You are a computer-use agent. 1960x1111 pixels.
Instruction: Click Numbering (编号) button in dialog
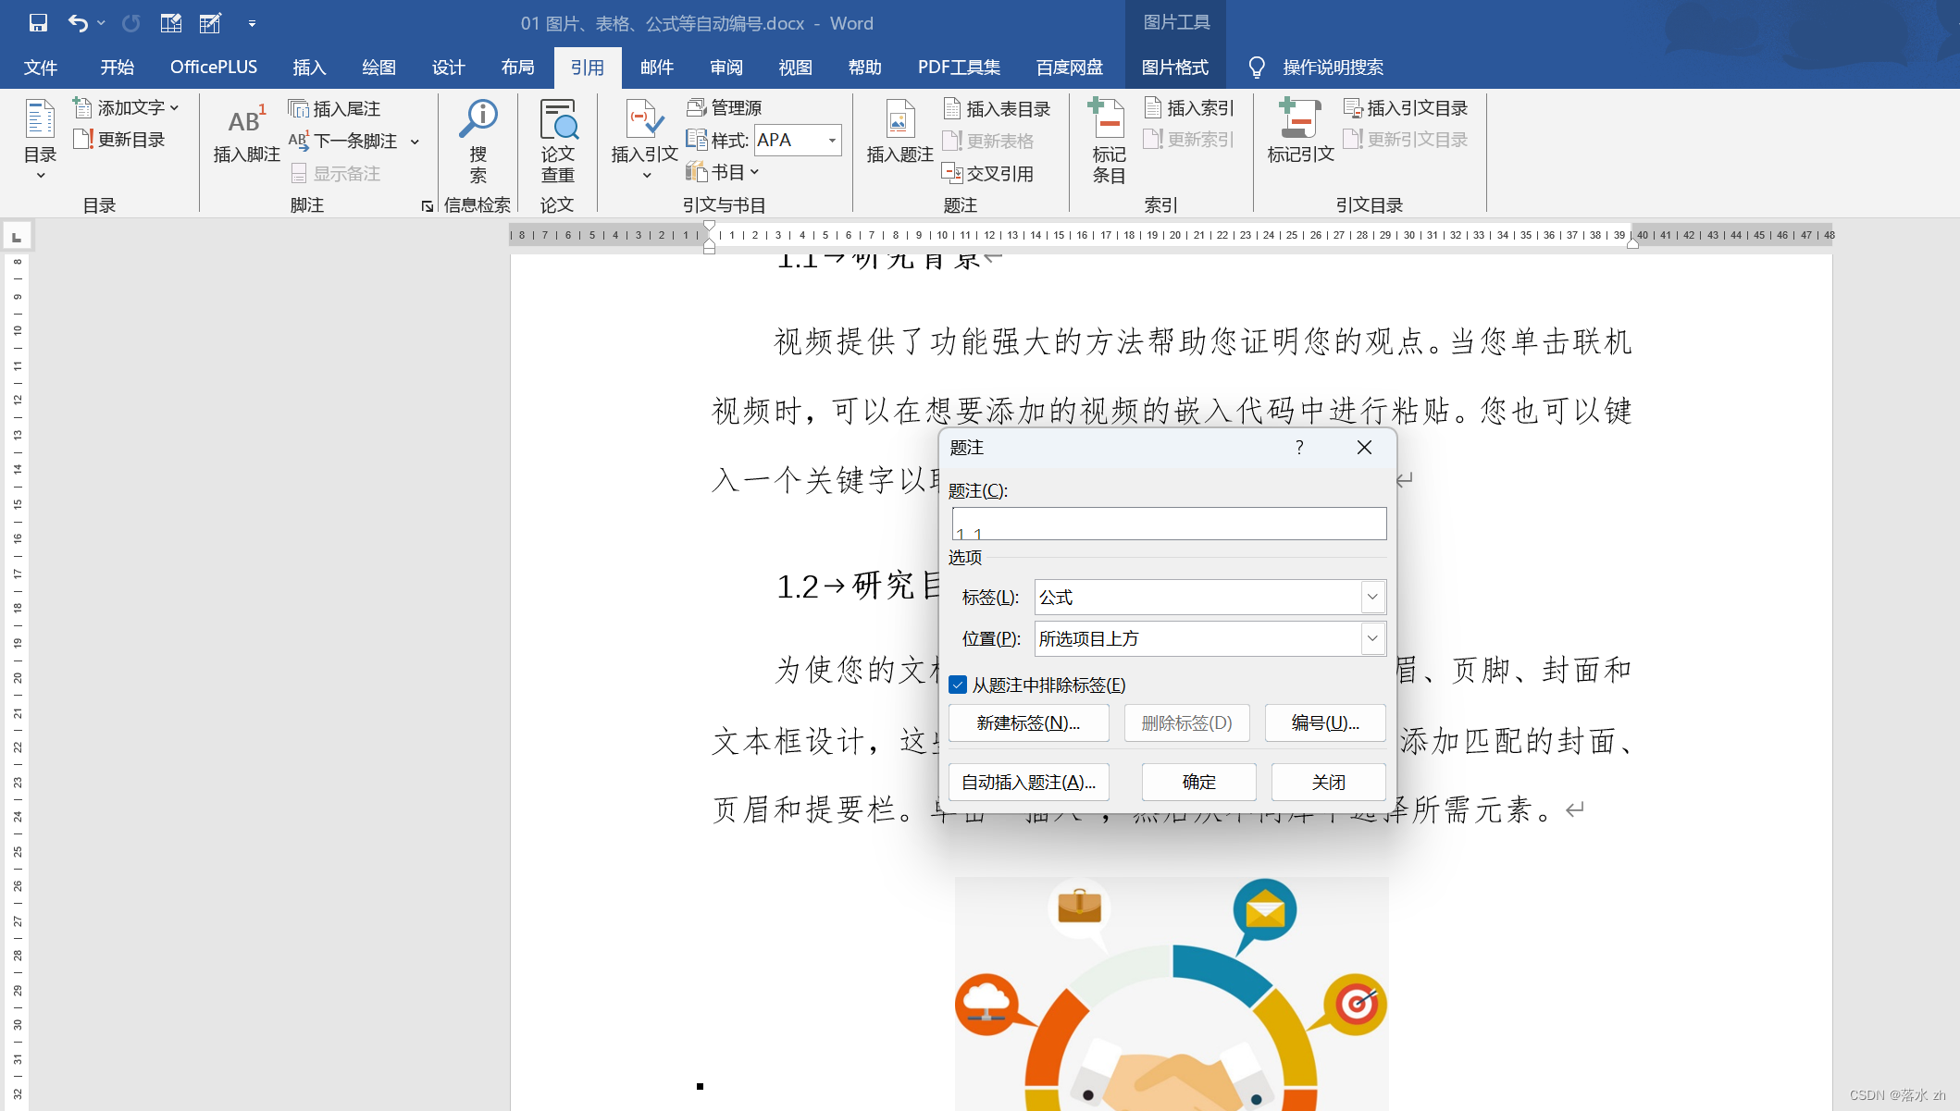pos(1325,723)
